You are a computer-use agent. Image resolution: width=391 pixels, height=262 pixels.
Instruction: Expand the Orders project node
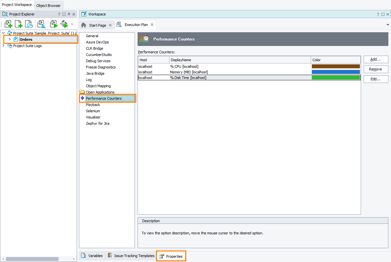(x=10, y=39)
